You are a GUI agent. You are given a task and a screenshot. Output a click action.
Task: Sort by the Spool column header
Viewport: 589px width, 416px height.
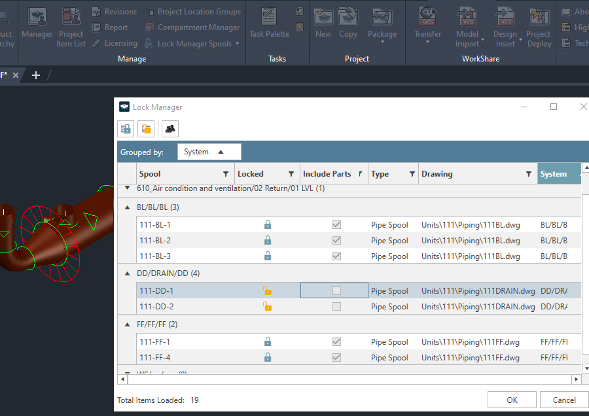149,174
